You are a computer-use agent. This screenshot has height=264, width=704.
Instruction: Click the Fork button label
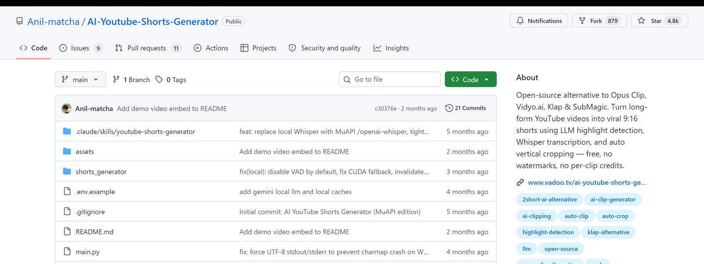click(596, 21)
